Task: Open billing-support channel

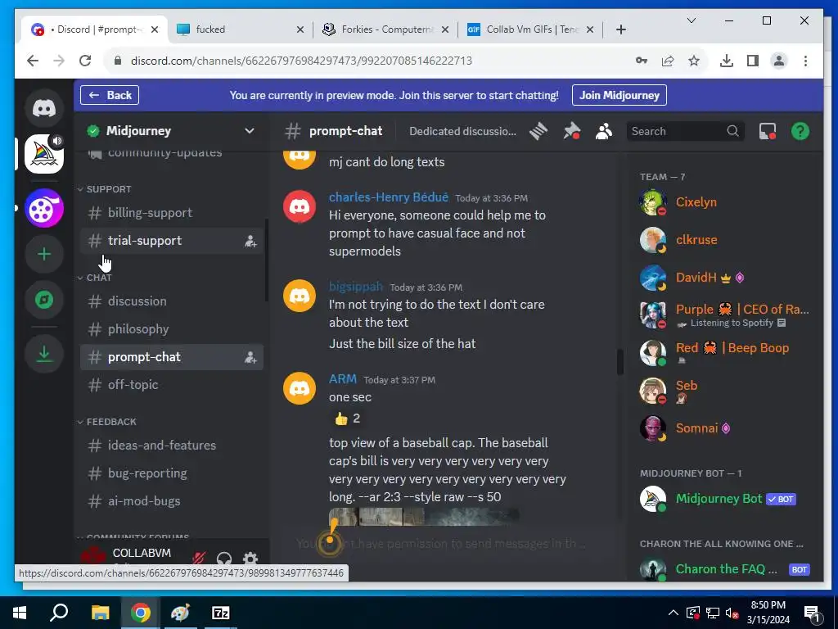Action: tap(171, 213)
